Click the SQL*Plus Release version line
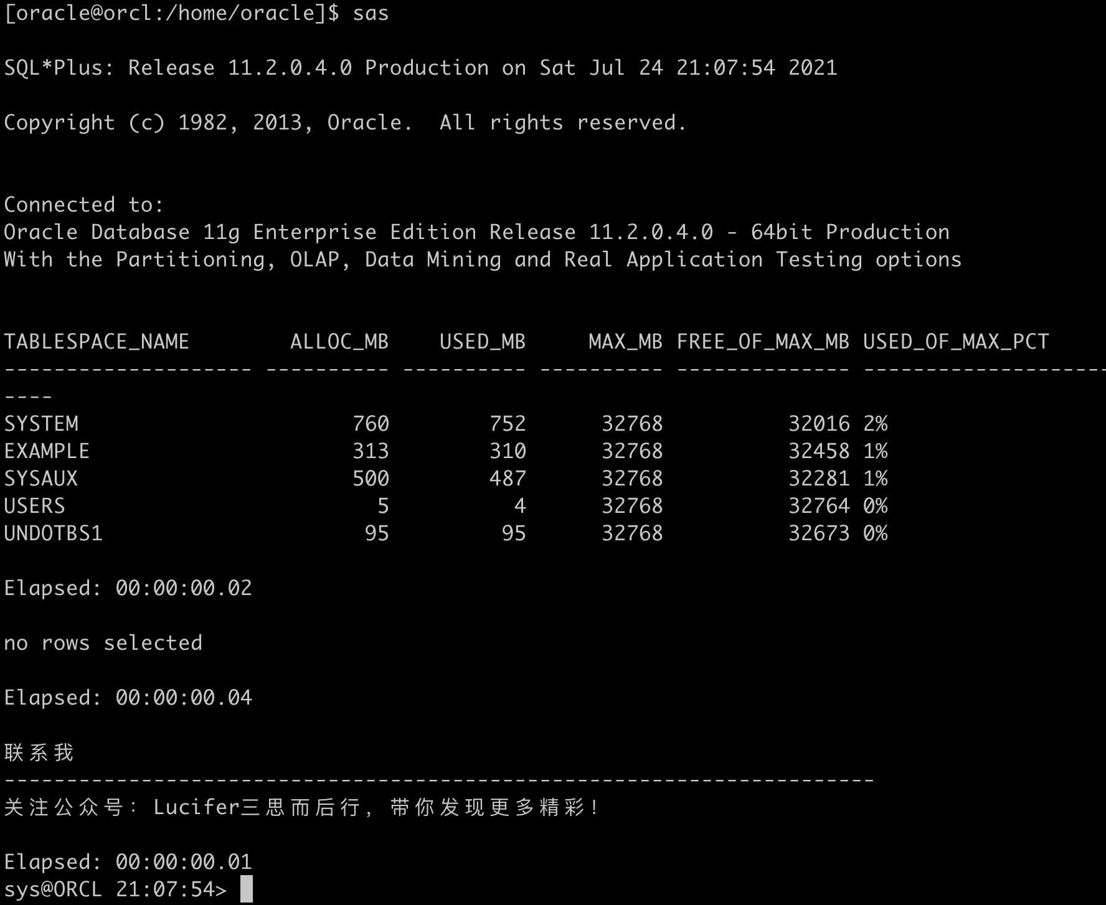 tap(421, 68)
